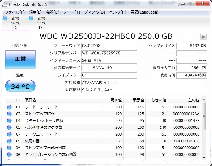Click status orb in row 0A スピンアップ再試行回数
Viewport: 212px width, 166px height.
pyautogui.click(x=9, y=148)
